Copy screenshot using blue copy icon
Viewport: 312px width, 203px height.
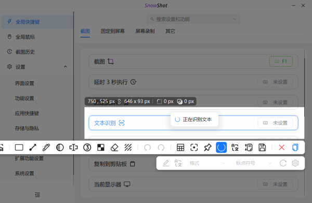tap(295, 148)
